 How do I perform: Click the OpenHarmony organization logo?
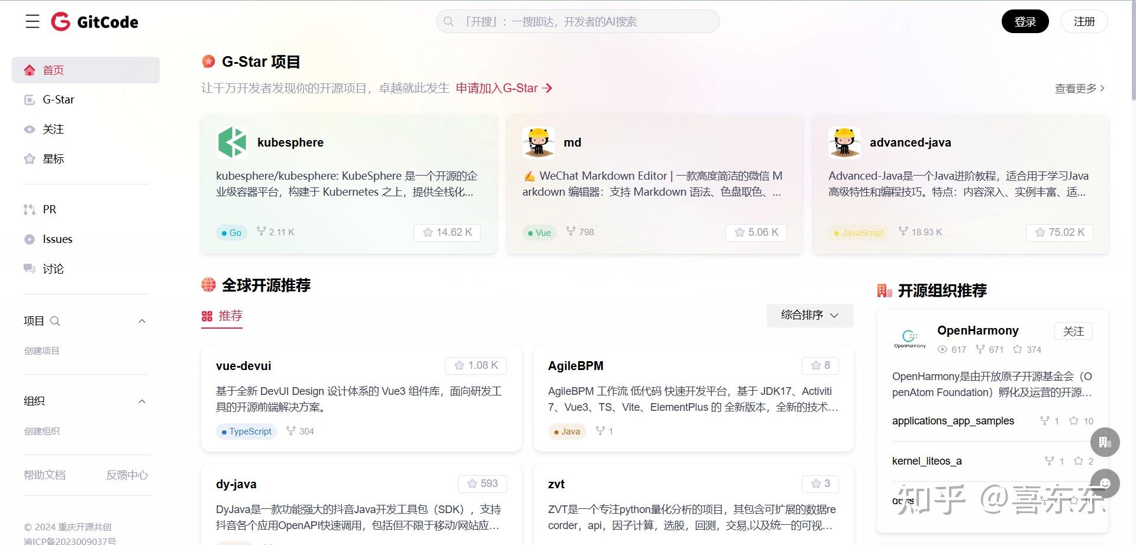point(910,338)
